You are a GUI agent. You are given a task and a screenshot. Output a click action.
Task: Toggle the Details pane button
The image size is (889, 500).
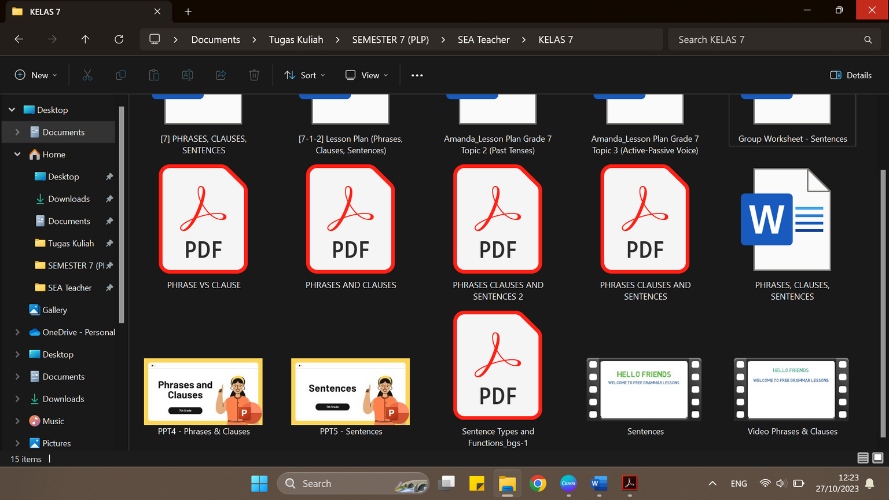coord(851,75)
